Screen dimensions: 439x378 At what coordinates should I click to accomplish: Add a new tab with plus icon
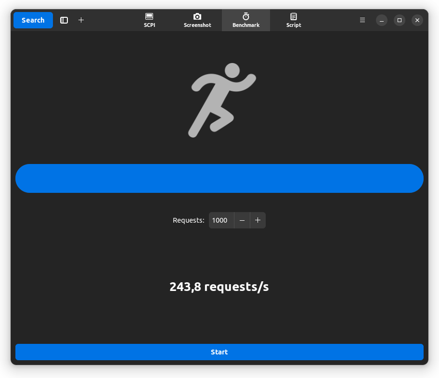coord(81,20)
